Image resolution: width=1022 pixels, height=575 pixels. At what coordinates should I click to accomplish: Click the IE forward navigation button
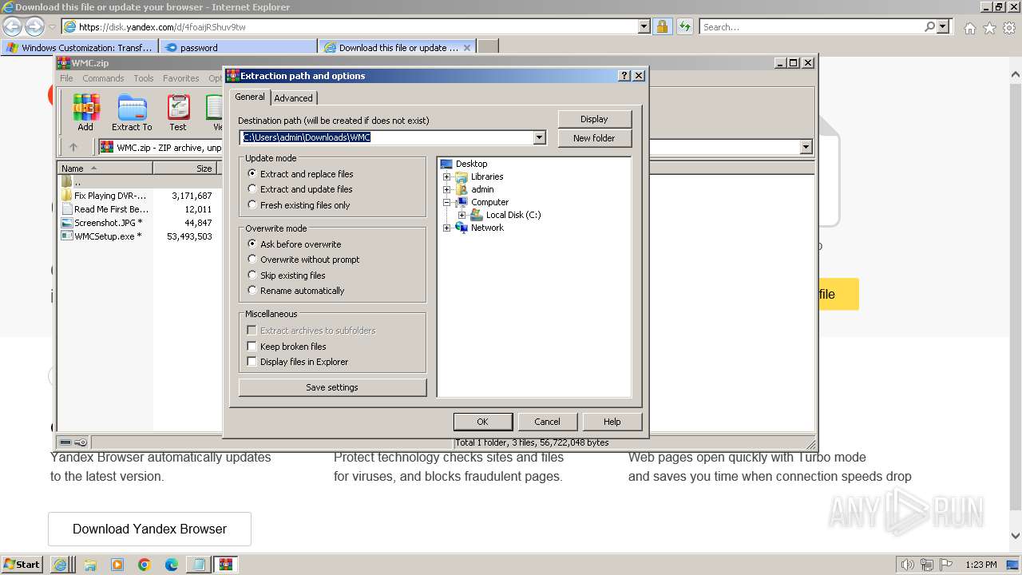pyautogui.click(x=34, y=26)
